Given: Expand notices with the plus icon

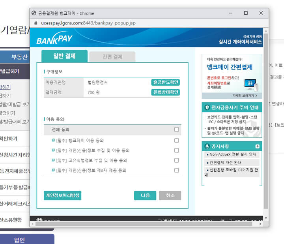Looking at the screenshot, I should tap(257, 146).
